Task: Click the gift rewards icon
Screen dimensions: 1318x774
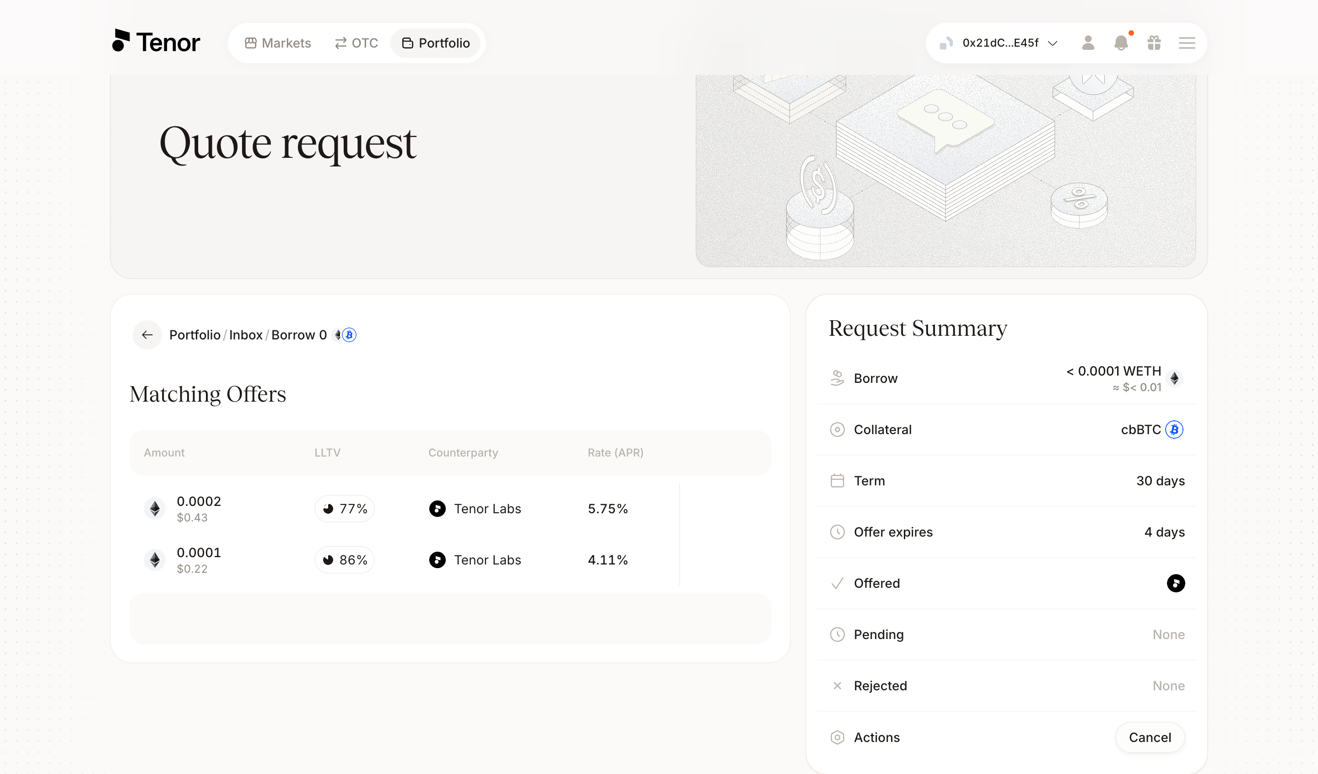Action: (1154, 43)
